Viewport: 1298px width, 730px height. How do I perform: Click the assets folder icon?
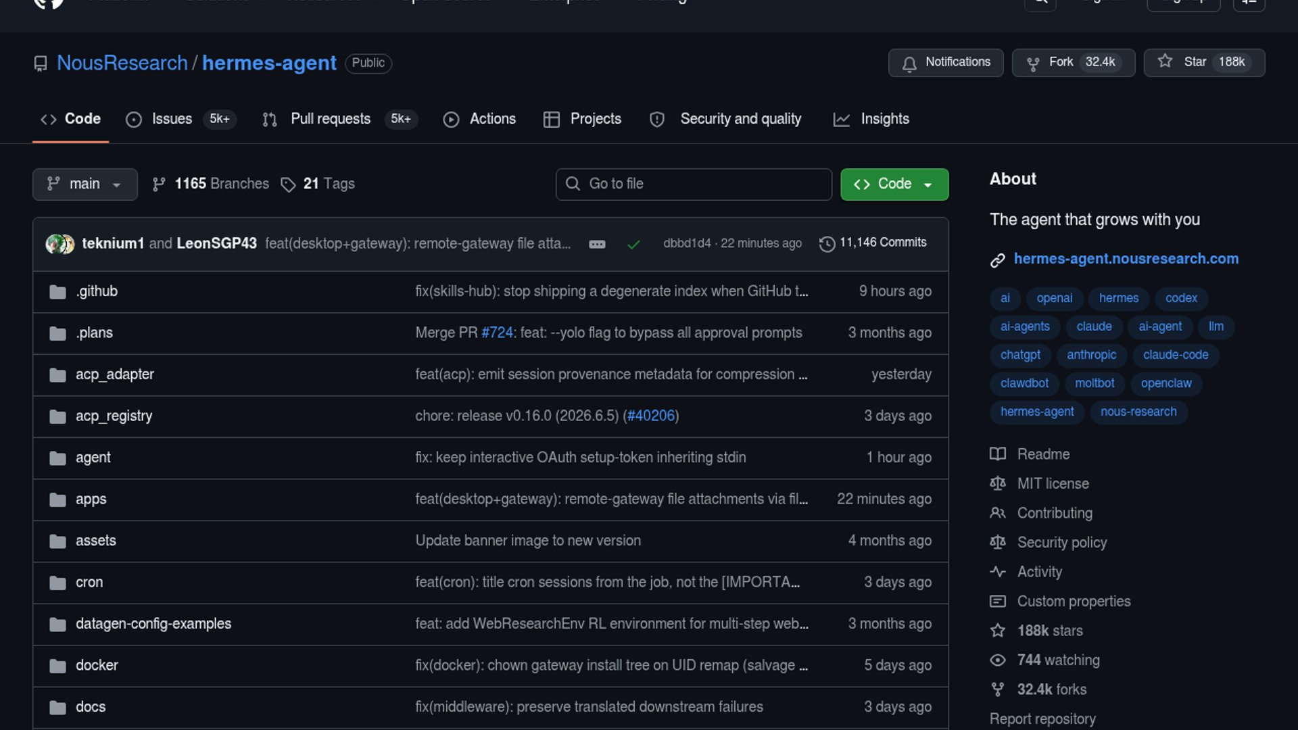click(57, 541)
